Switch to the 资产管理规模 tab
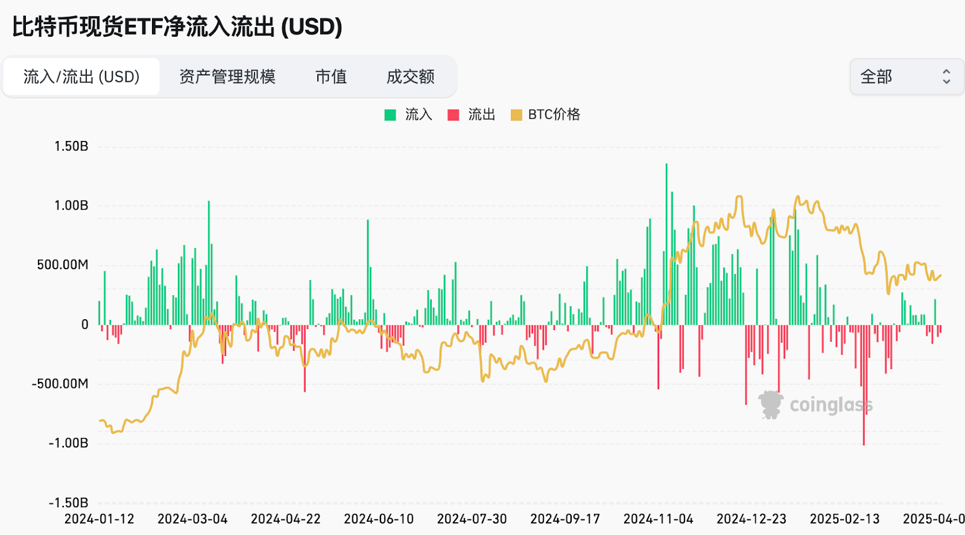This screenshot has height=535, width=965. (227, 77)
